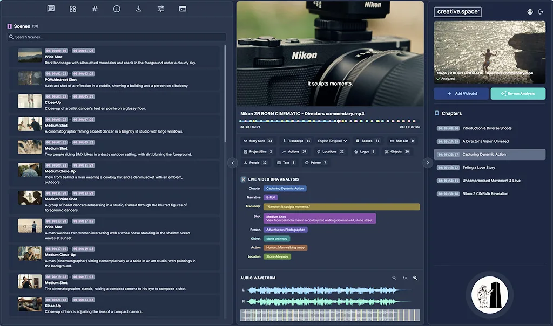Toggle the Locations filter chip
Viewport: 553px width, 326px height.
pyautogui.click(x=331, y=151)
